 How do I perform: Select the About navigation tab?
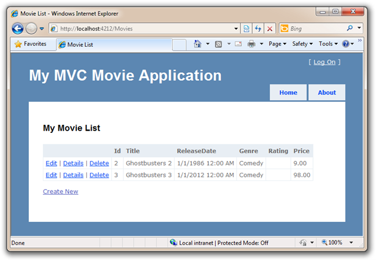tap(327, 92)
